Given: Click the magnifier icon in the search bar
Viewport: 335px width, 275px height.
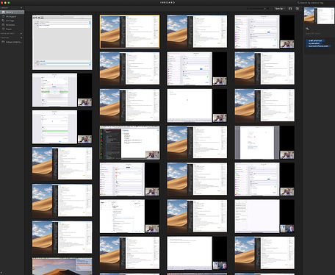Looking at the screenshot, I should tap(298, 3).
